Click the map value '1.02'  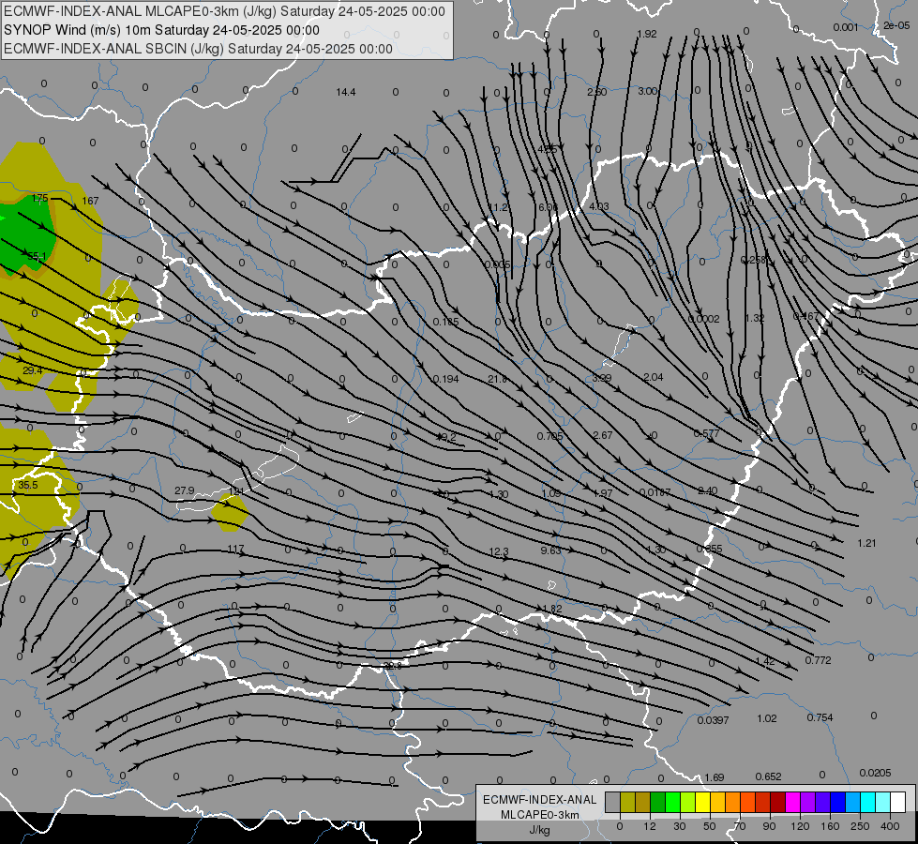click(767, 718)
